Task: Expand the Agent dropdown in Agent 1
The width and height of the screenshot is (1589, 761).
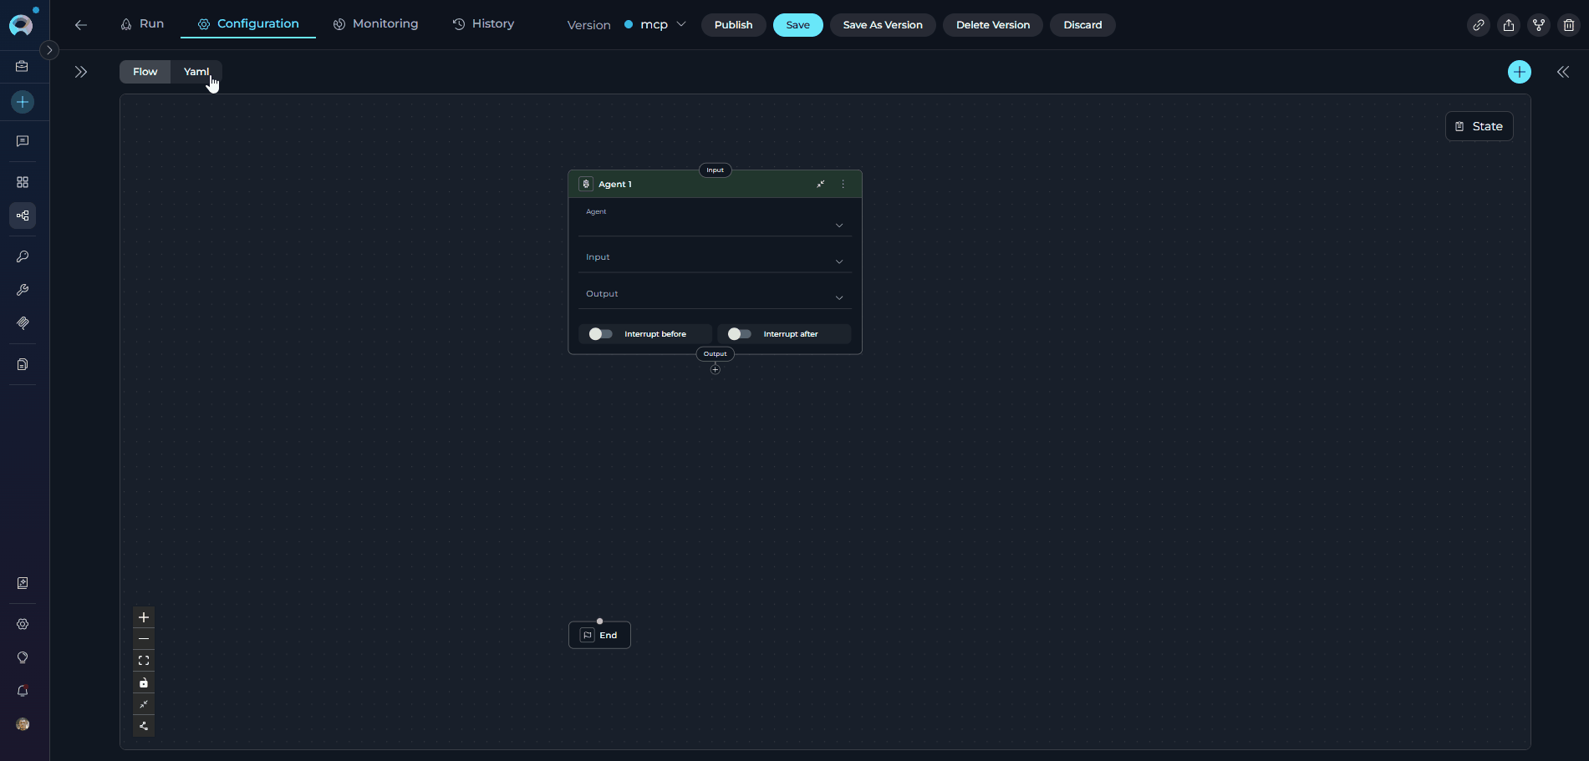Action: point(838,225)
